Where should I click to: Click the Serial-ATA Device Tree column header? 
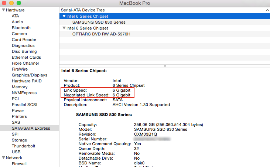click(165, 10)
